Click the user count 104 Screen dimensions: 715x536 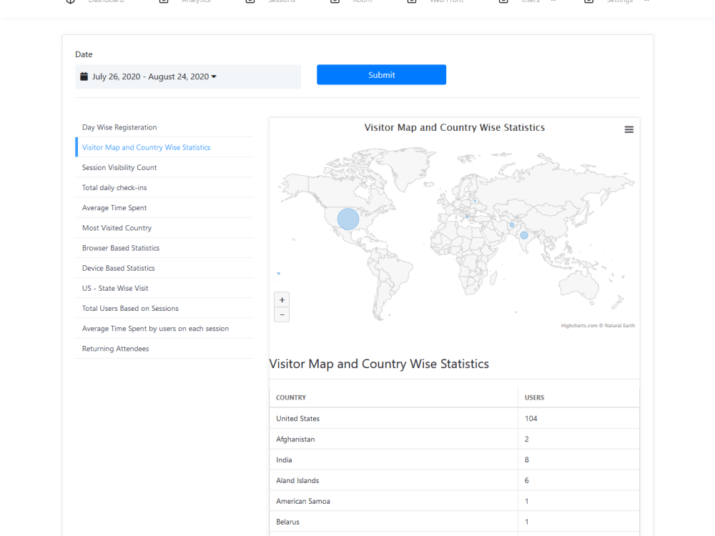[x=531, y=418]
